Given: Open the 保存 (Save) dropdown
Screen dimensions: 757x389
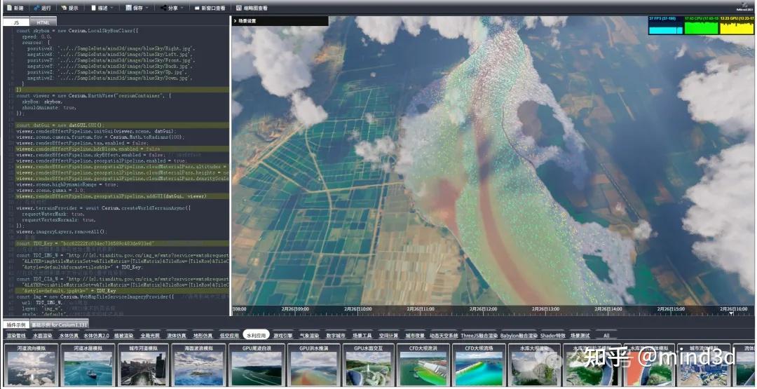Looking at the screenshot, I should tap(137, 8).
